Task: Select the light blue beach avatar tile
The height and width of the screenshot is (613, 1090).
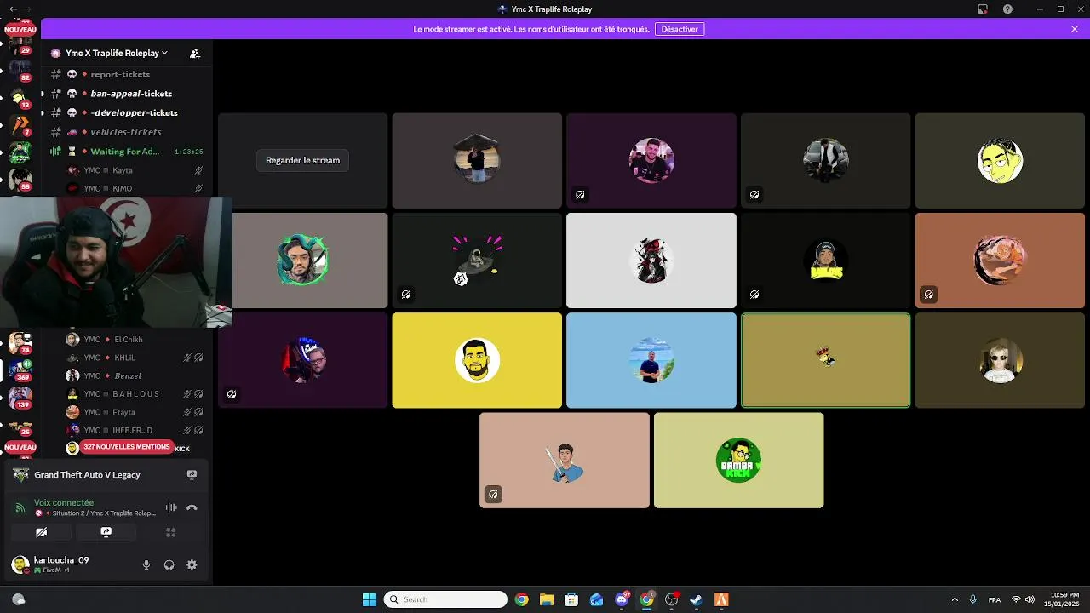Action: [x=651, y=360]
